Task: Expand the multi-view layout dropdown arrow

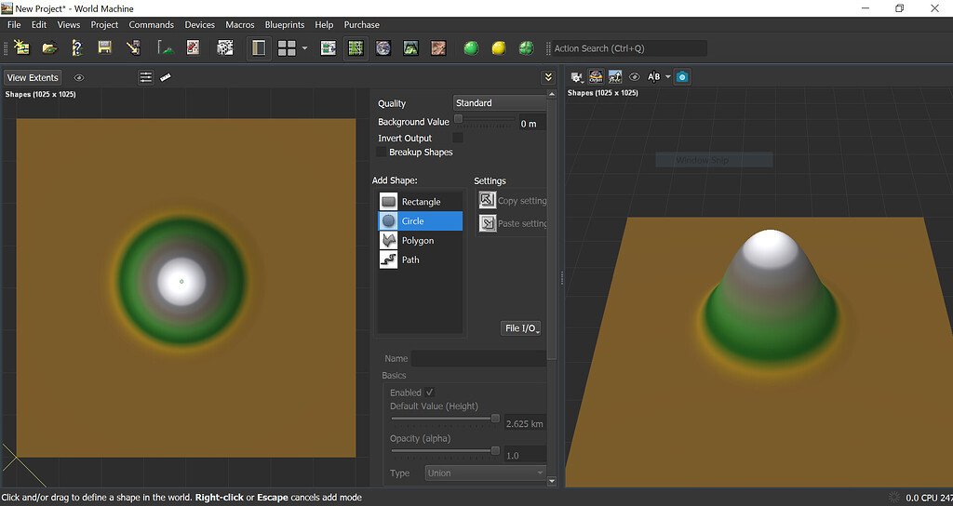Action: click(304, 48)
